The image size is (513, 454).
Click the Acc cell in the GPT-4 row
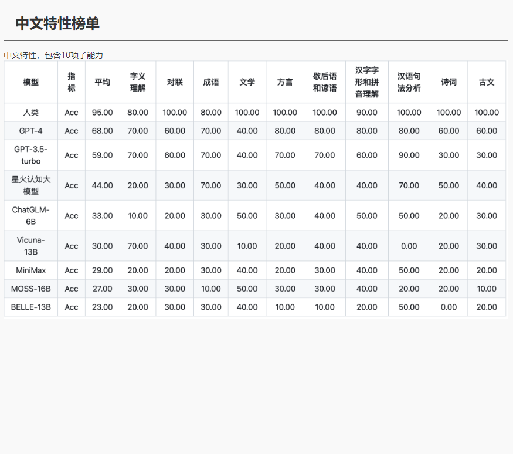[72, 131]
